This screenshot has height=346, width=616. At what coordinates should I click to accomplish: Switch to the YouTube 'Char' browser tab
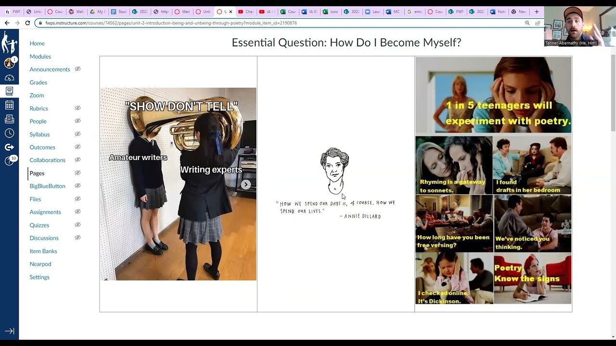pyautogui.click(x=246, y=12)
